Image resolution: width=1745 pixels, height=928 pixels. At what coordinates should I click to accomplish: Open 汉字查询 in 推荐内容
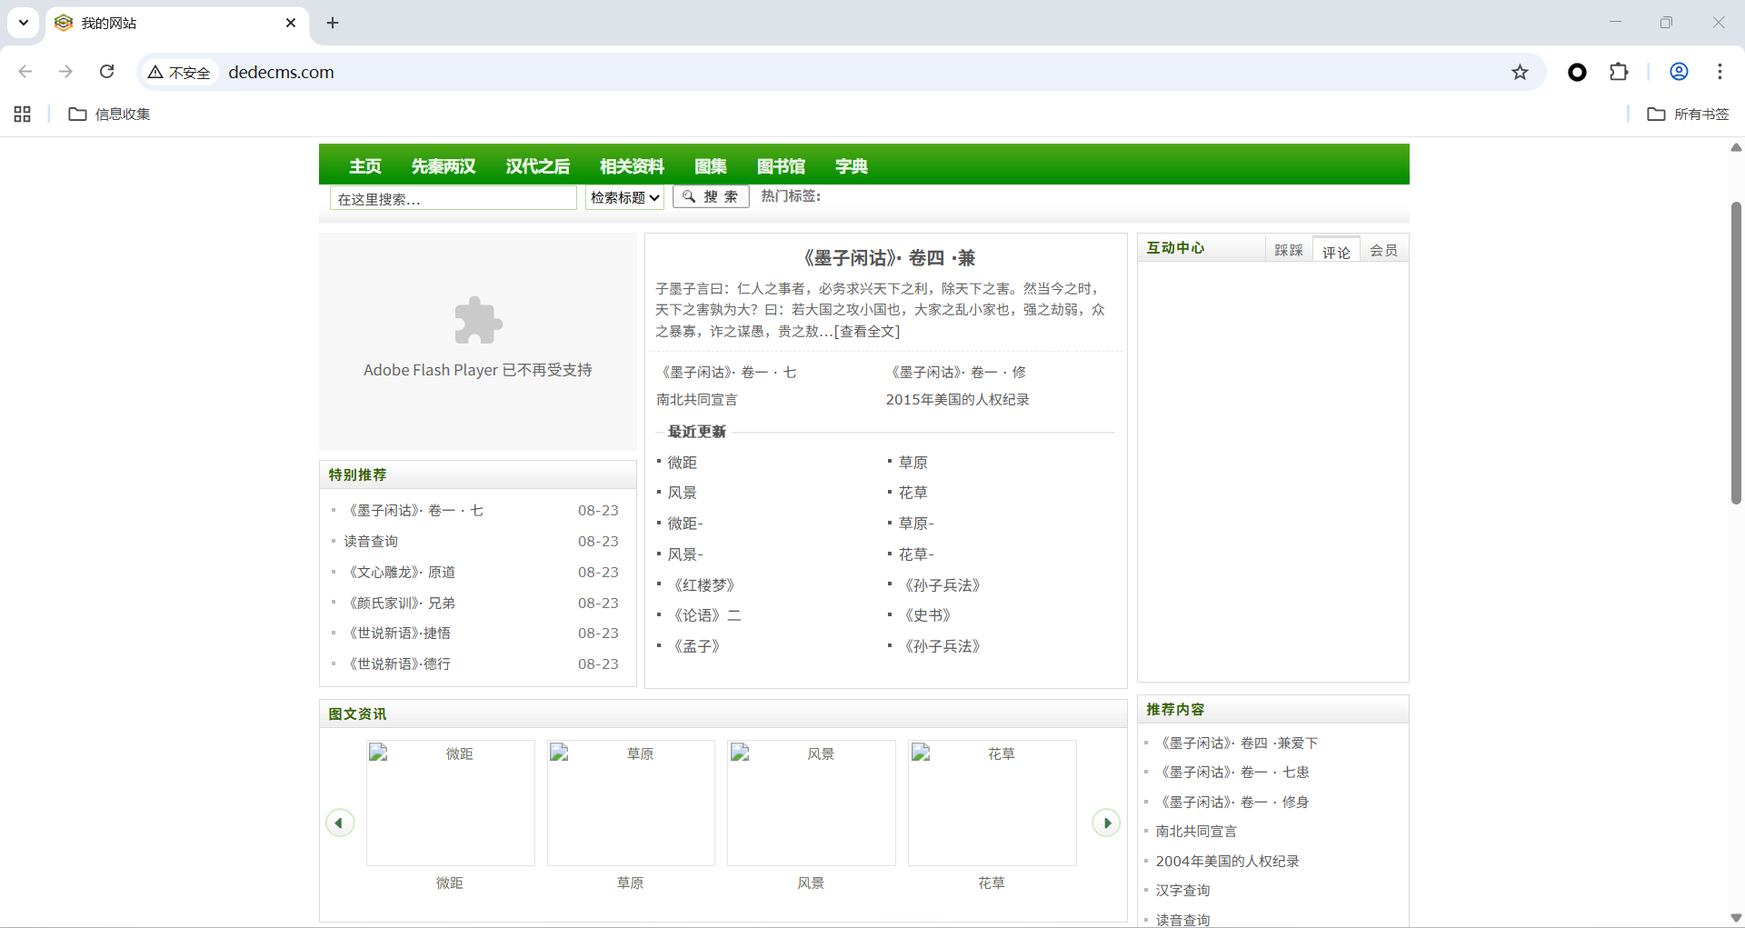(1183, 890)
